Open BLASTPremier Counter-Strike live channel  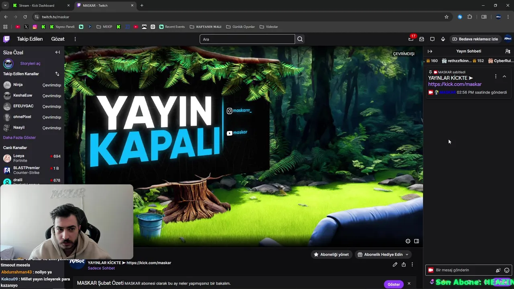[32, 170]
